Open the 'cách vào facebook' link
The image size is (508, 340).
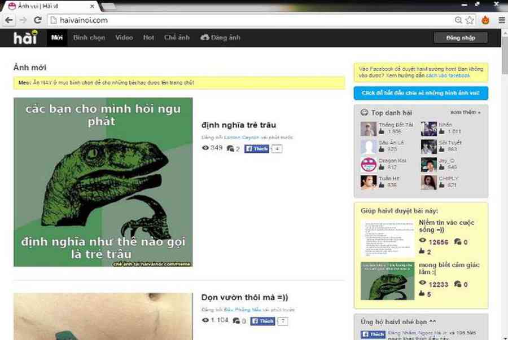pos(448,76)
